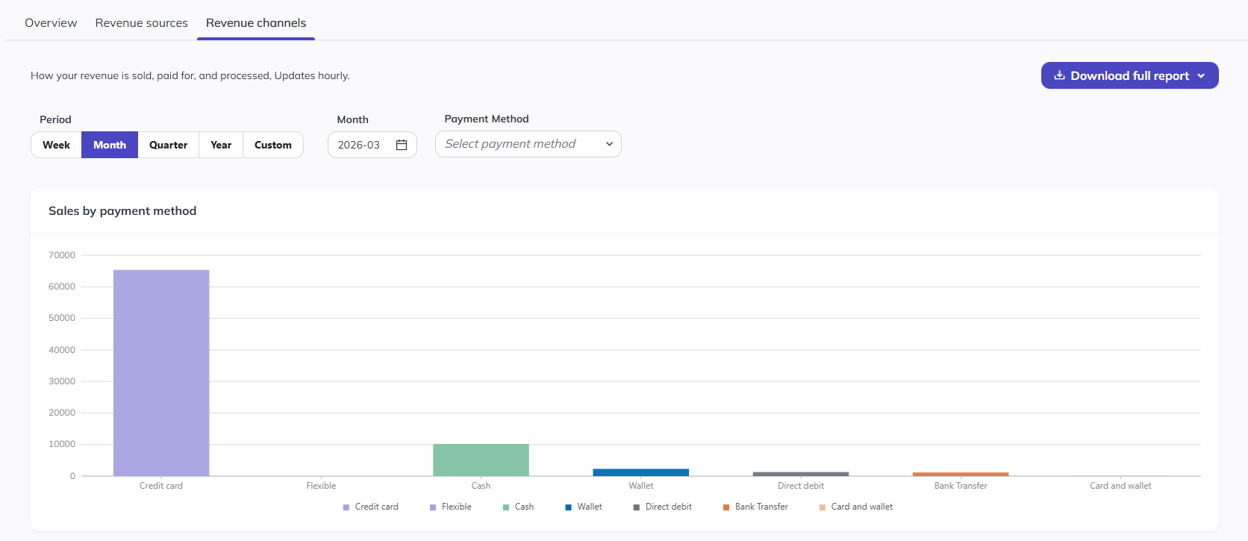Viewport: 1248px width, 541px height.
Task: Toggle Flexible legend swatch
Action: [x=433, y=507]
